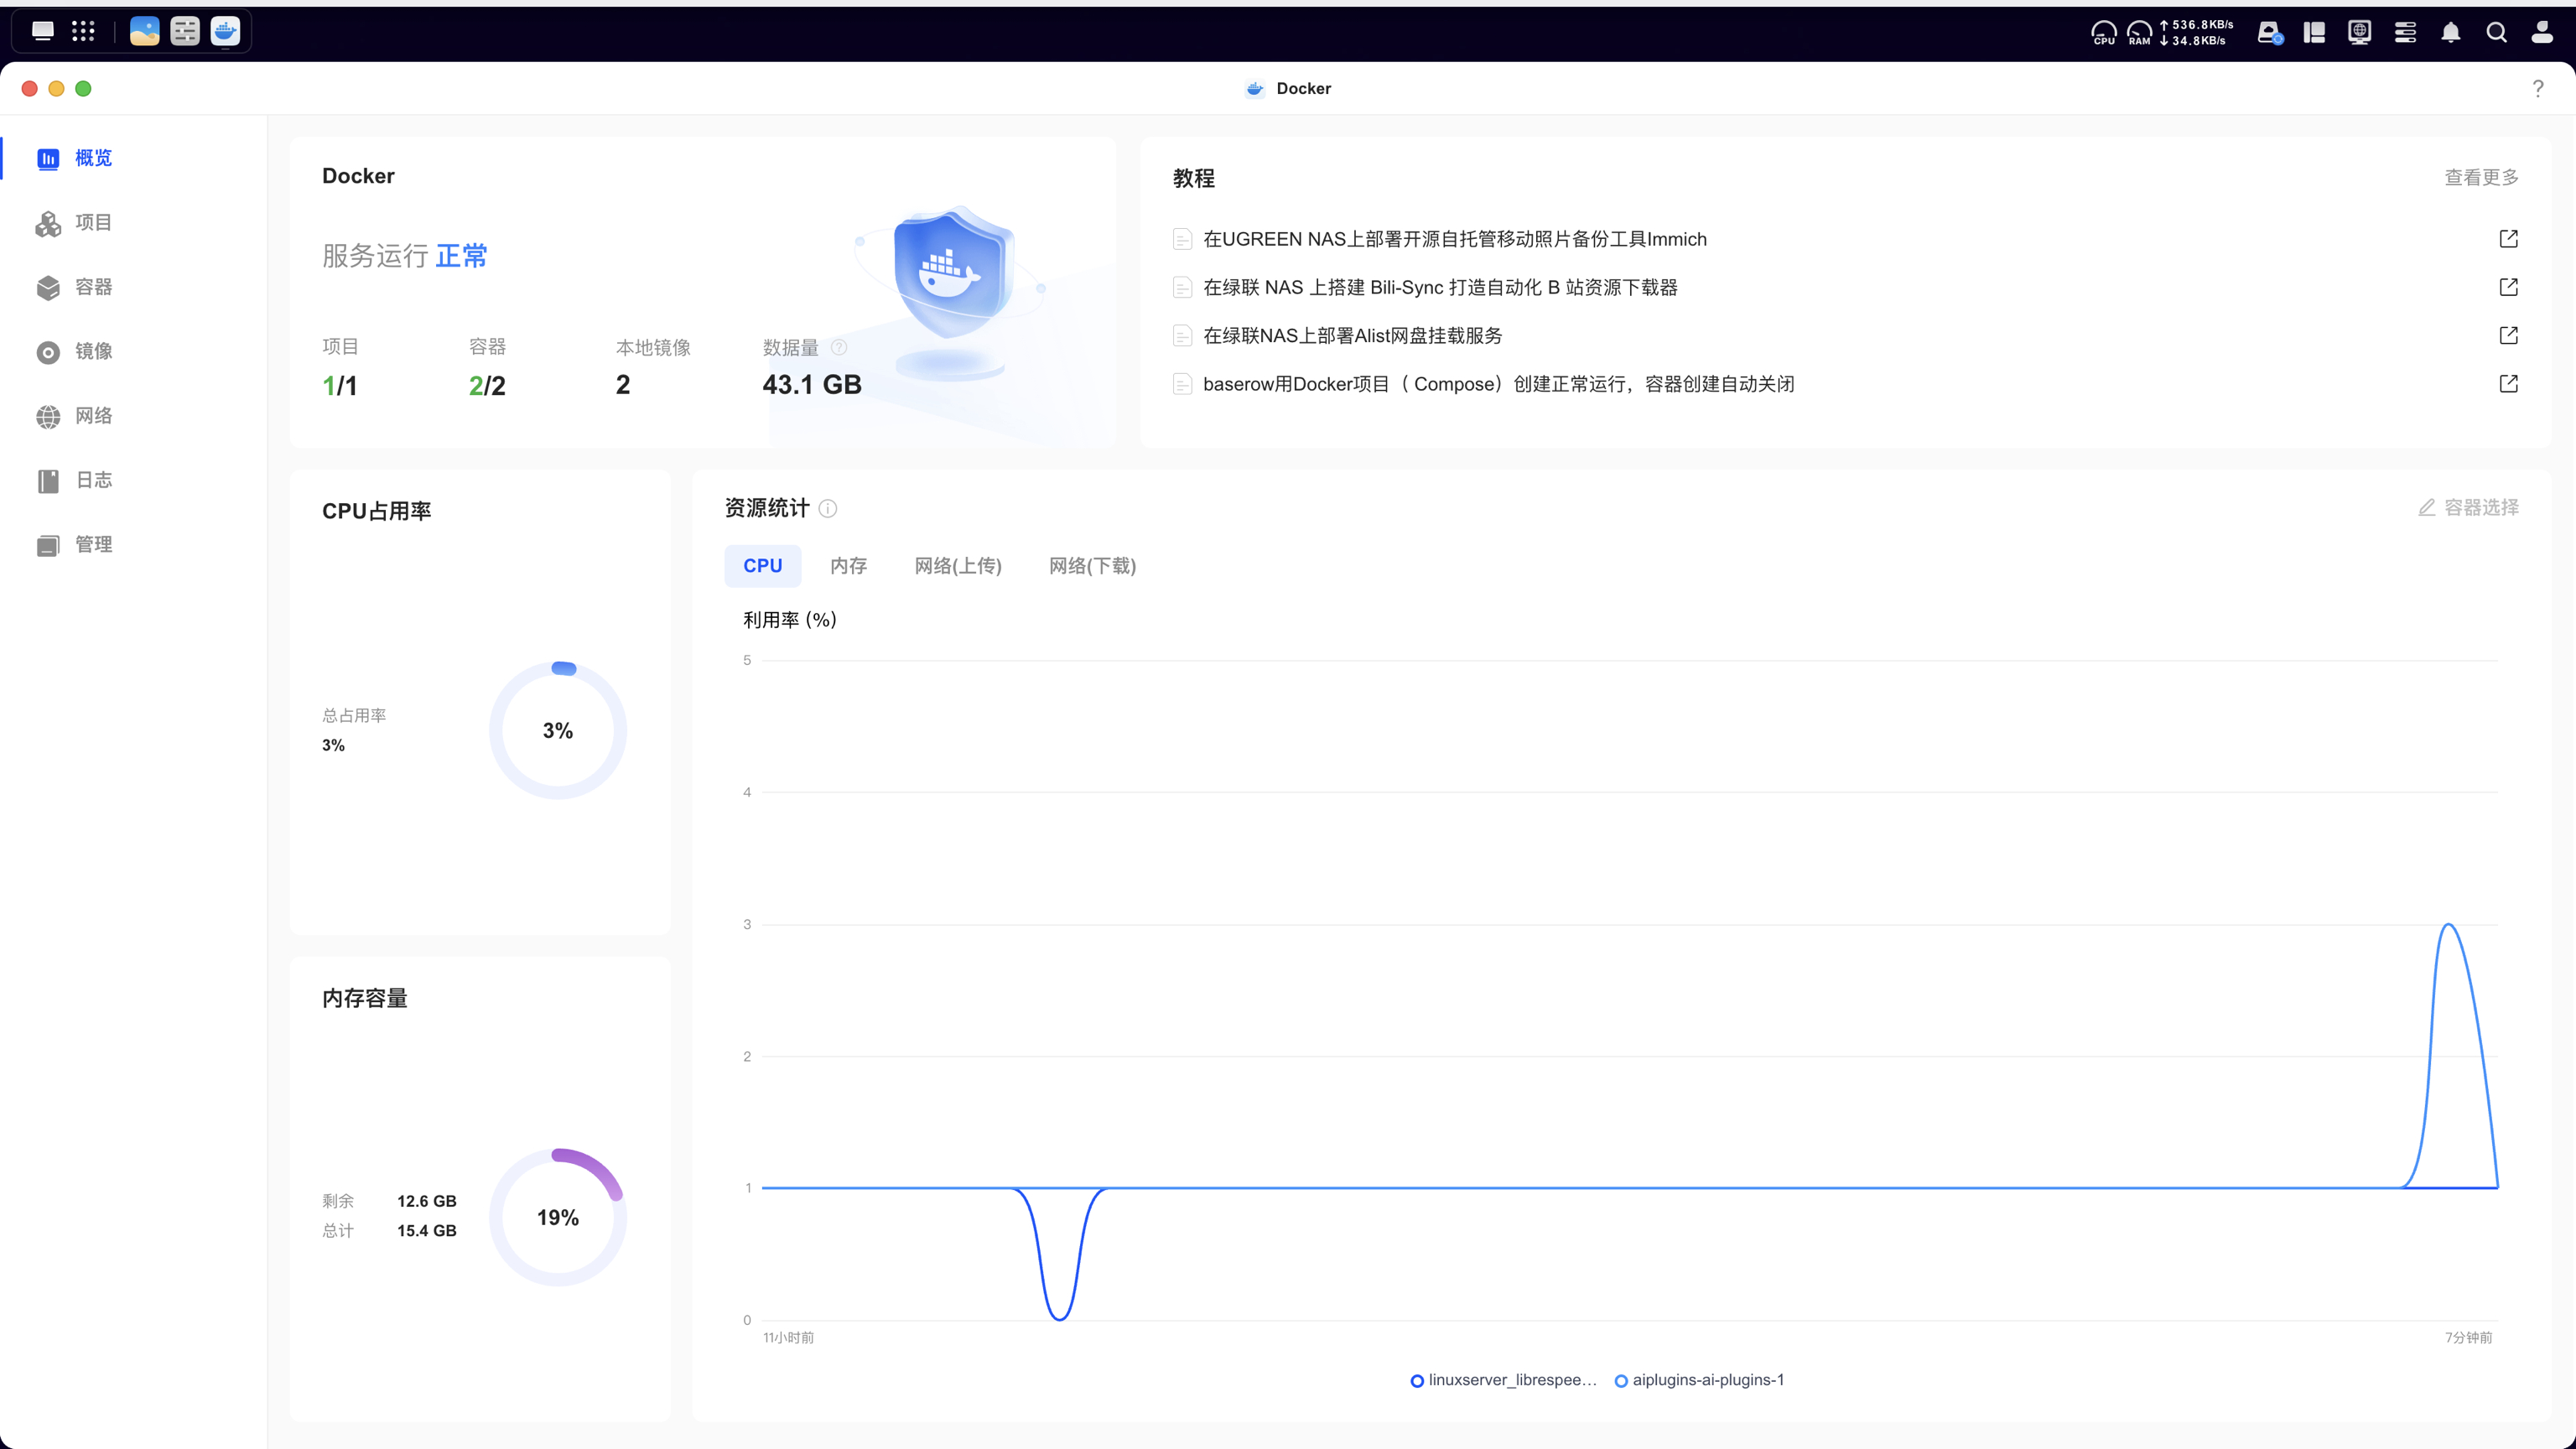Switch to the 网络(上传) upload tab
Image resolution: width=2576 pixels, height=1449 pixels.
click(957, 566)
